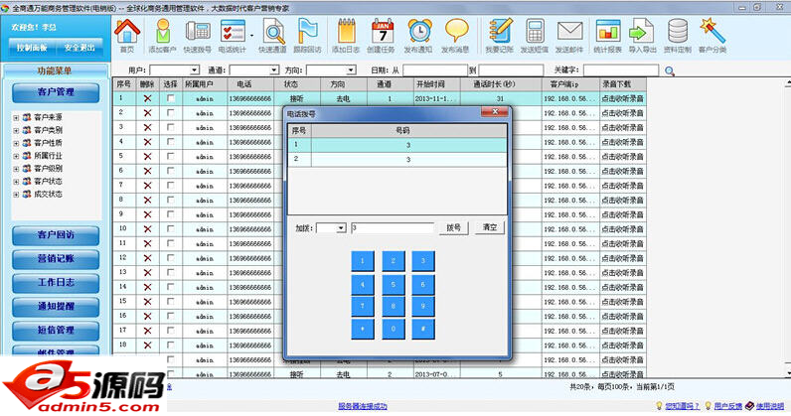Click the dial number input field
Screen dimensions: 791x416
coord(393,228)
